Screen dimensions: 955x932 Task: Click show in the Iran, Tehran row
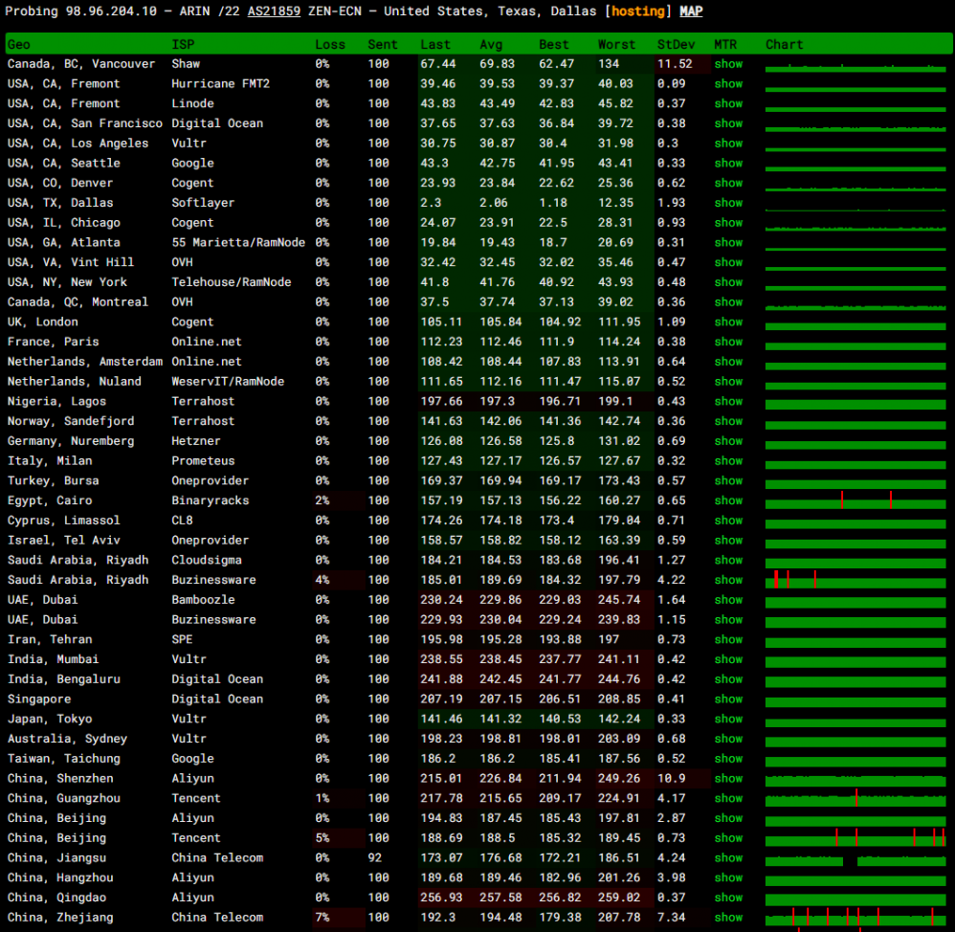click(x=728, y=639)
